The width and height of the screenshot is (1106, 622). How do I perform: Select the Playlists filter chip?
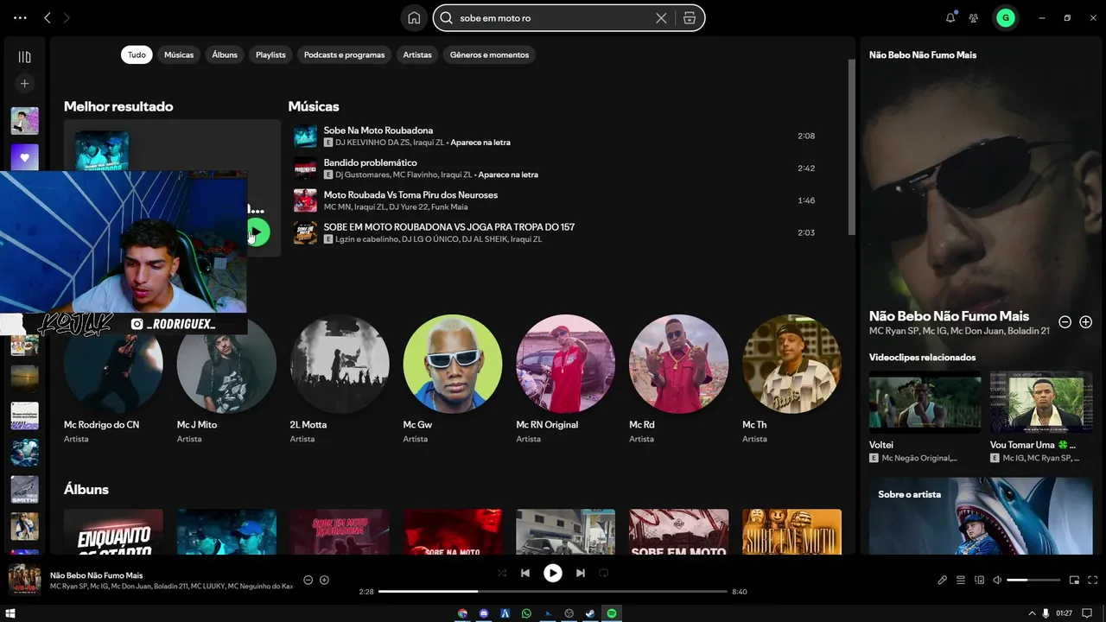pos(270,54)
